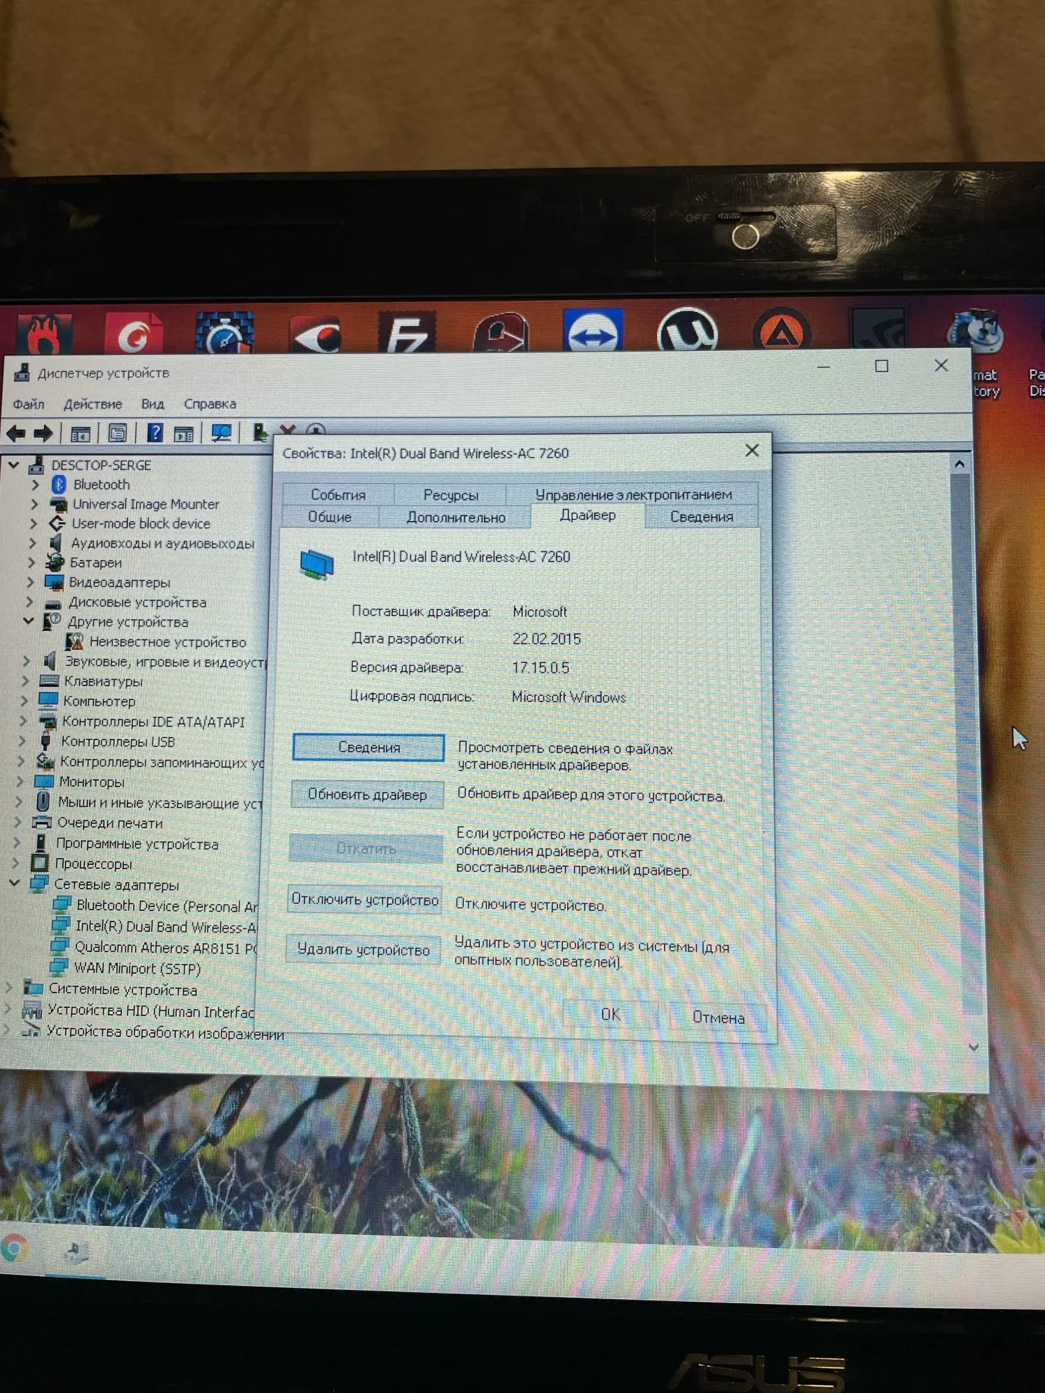Viewport: 1045px width, 1393px height.
Task: Scan for hardware changes monitor icon
Action: pos(222,433)
